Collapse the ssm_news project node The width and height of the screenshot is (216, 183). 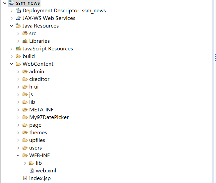(5, 3)
